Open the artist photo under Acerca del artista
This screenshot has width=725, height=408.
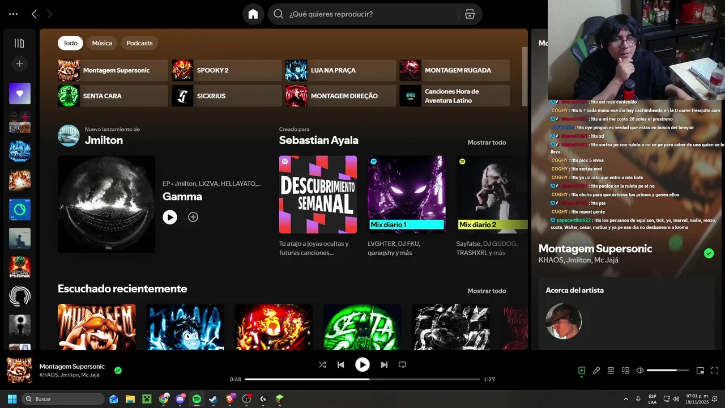click(x=564, y=321)
